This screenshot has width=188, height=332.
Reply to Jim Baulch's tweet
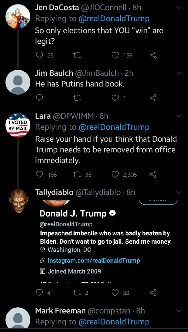click(39, 98)
